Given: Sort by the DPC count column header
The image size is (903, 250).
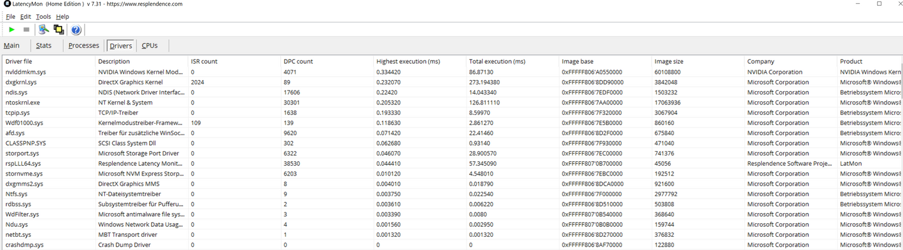Looking at the screenshot, I should coord(327,61).
